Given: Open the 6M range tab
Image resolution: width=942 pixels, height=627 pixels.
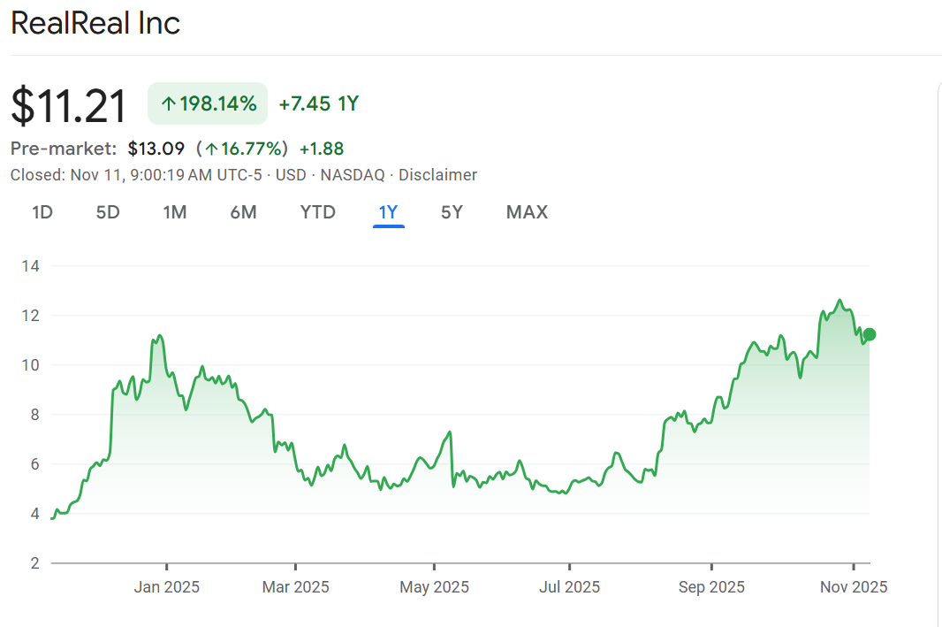Looking at the screenshot, I should [x=243, y=212].
